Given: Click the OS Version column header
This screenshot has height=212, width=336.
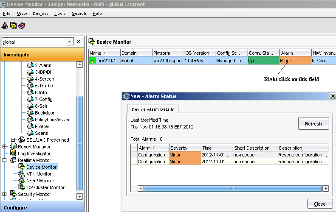Looking at the screenshot, I should (200, 53).
